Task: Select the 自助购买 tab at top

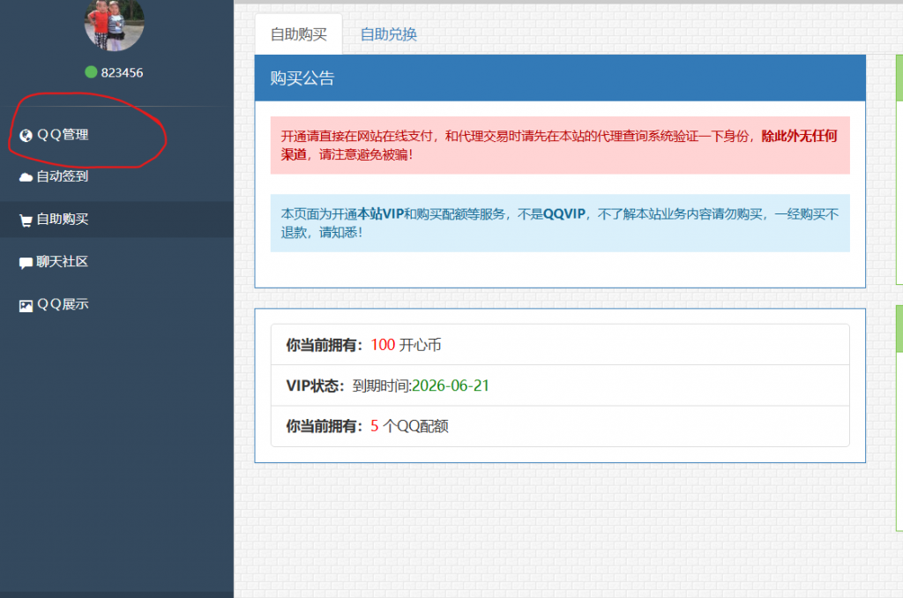Action: pyautogui.click(x=298, y=34)
